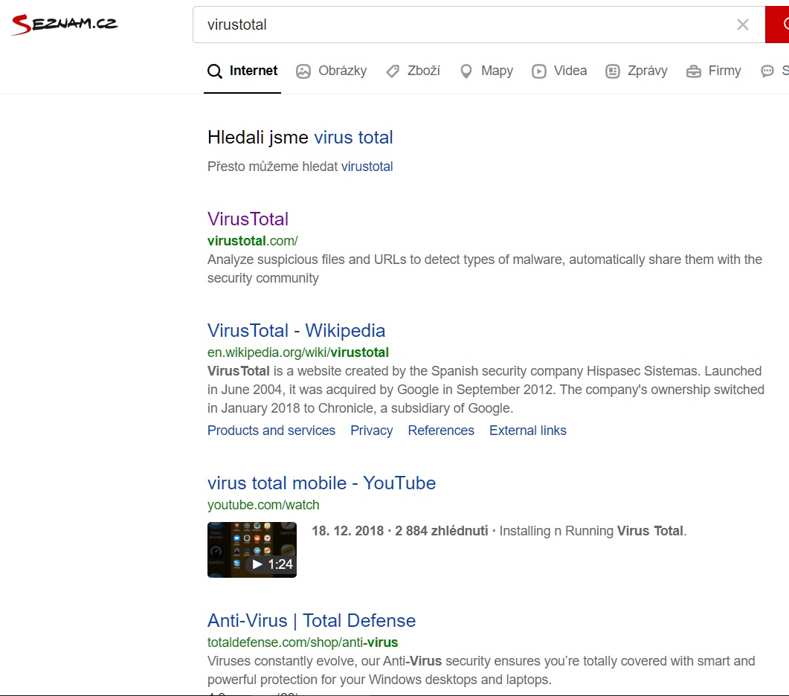Open the Videa tab
This screenshot has width=789, height=696.
pyautogui.click(x=559, y=71)
